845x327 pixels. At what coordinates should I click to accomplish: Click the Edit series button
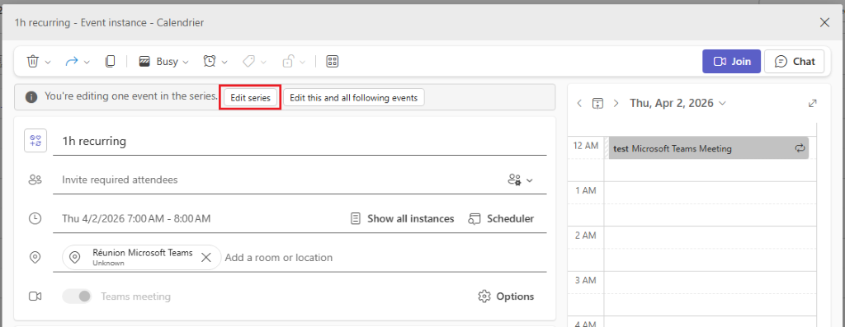251,98
